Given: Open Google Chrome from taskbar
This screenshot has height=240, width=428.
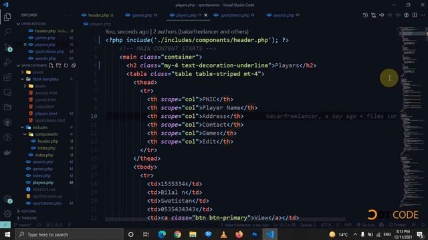Looking at the screenshot, I should [x=177, y=234].
